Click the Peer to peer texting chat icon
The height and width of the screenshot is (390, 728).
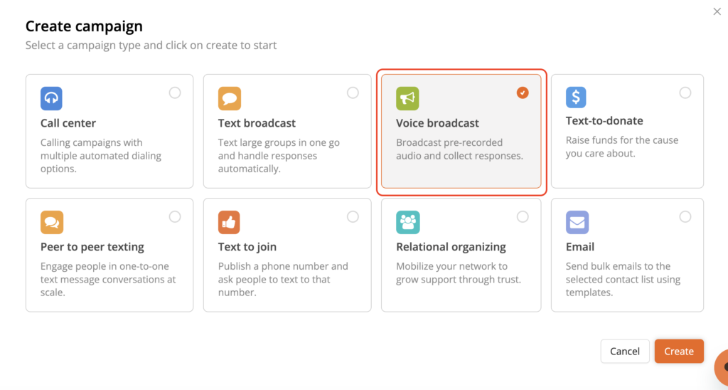51,222
